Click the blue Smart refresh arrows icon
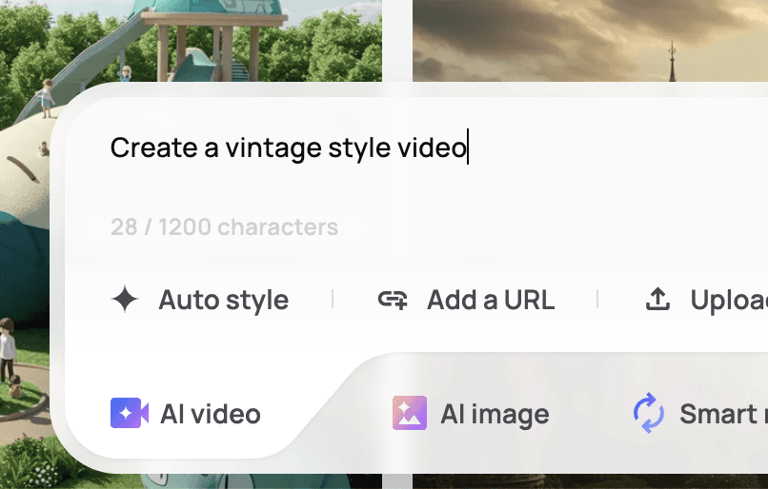Screen dimensions: 768x489 click(649, 413)
